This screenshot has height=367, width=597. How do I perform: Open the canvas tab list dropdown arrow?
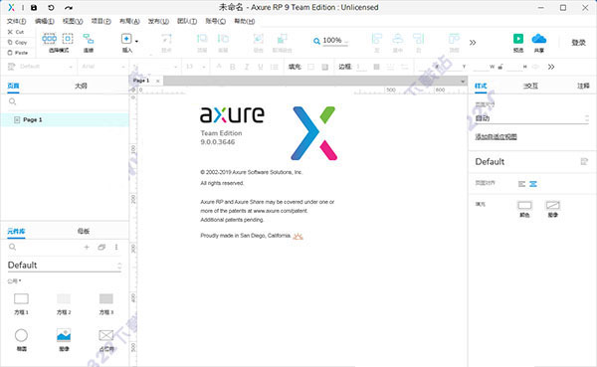click(x=463, y=82)
